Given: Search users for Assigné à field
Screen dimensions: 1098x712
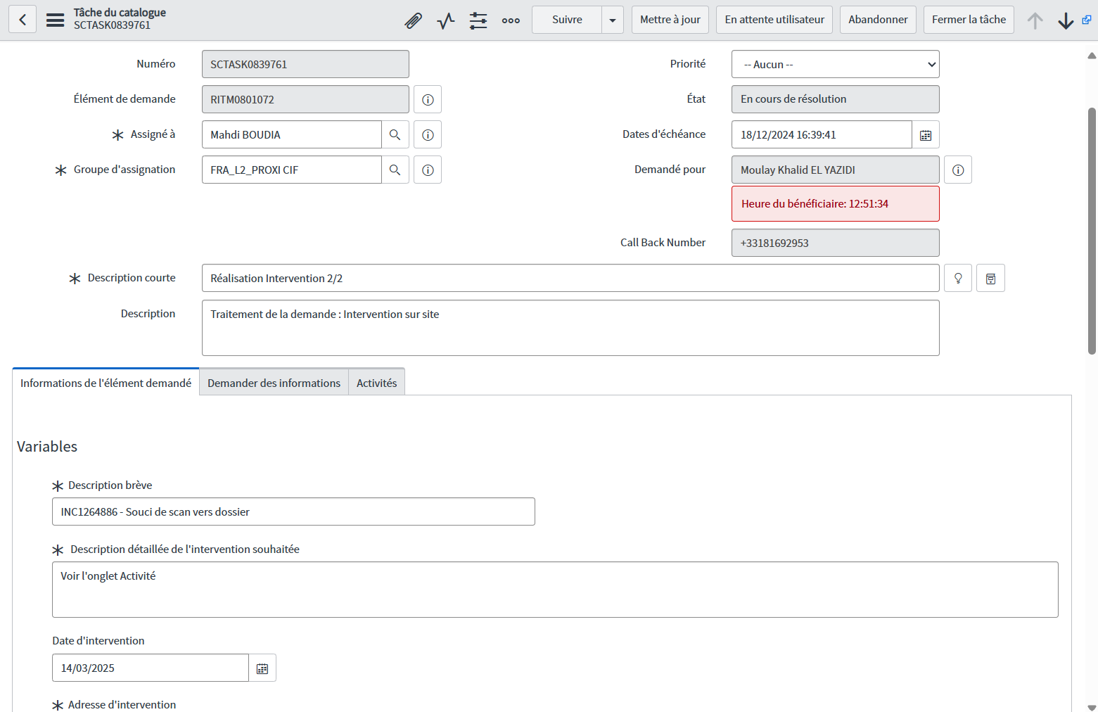Looking at the screenshot, I should (395, 134).
